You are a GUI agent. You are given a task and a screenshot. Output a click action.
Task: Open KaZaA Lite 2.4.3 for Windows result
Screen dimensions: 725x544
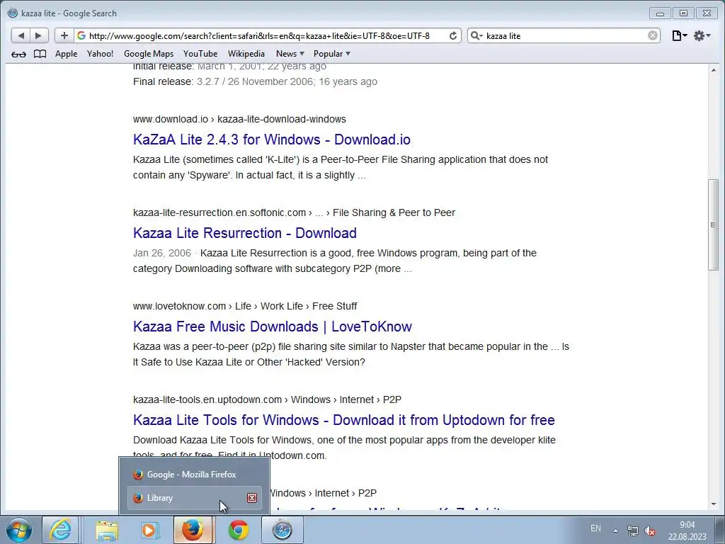[271, 140]
